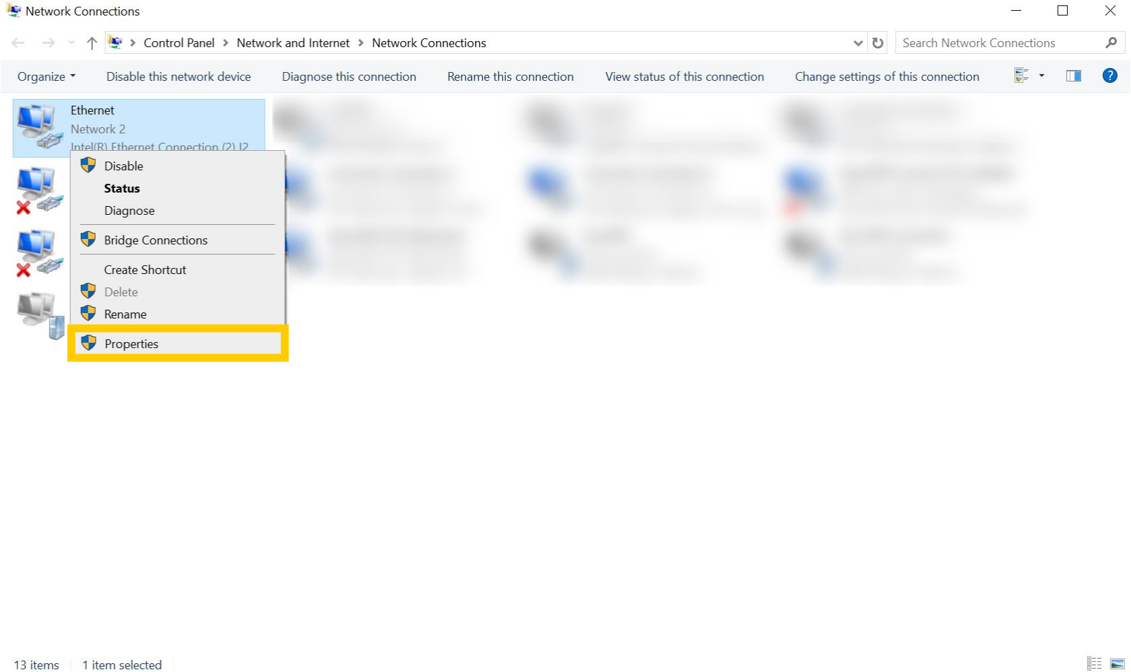This screenshot has height=672, width=1131.
Task: Refresh the Network Connections view
Action: 877,43
